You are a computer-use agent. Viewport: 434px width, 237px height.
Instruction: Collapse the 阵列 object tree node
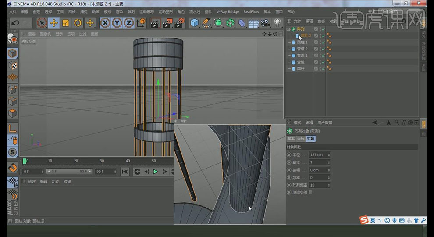coord(288,29)
